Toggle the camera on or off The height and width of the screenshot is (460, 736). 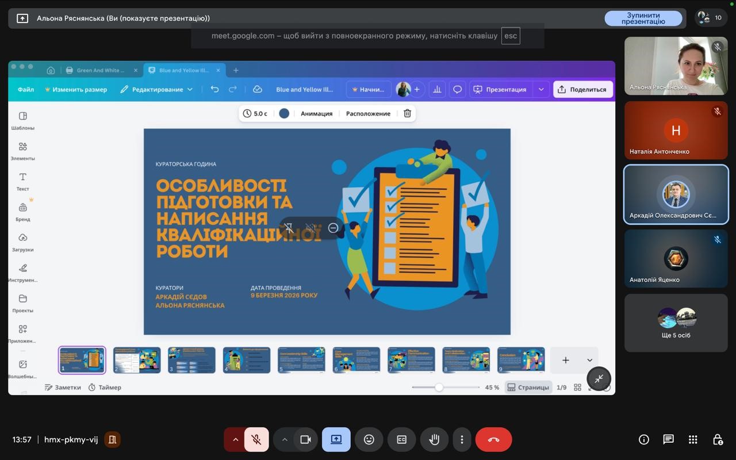tap(305, 439)
